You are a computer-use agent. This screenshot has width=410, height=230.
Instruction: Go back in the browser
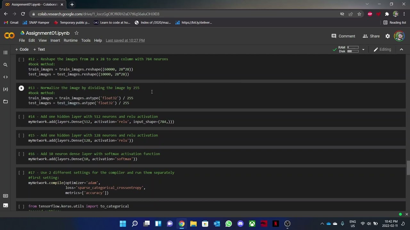coord(6,14)
